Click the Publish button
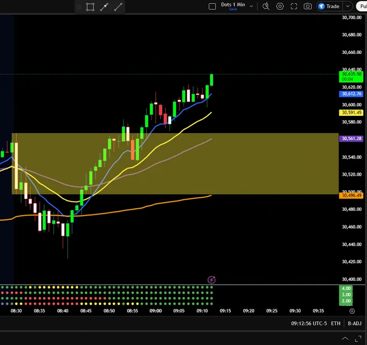 pyautogui.click(x=362, y=6)
